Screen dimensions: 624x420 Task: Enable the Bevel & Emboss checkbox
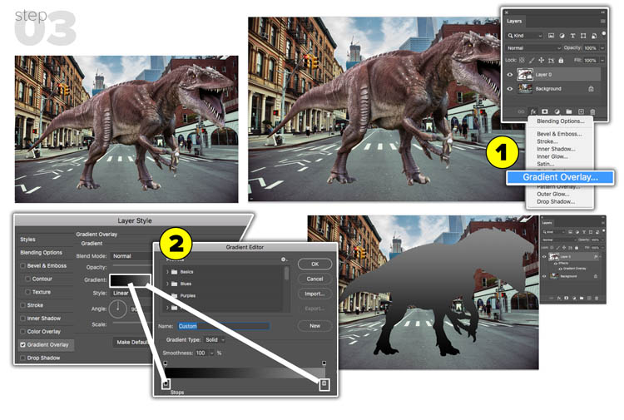coord(23,265)
